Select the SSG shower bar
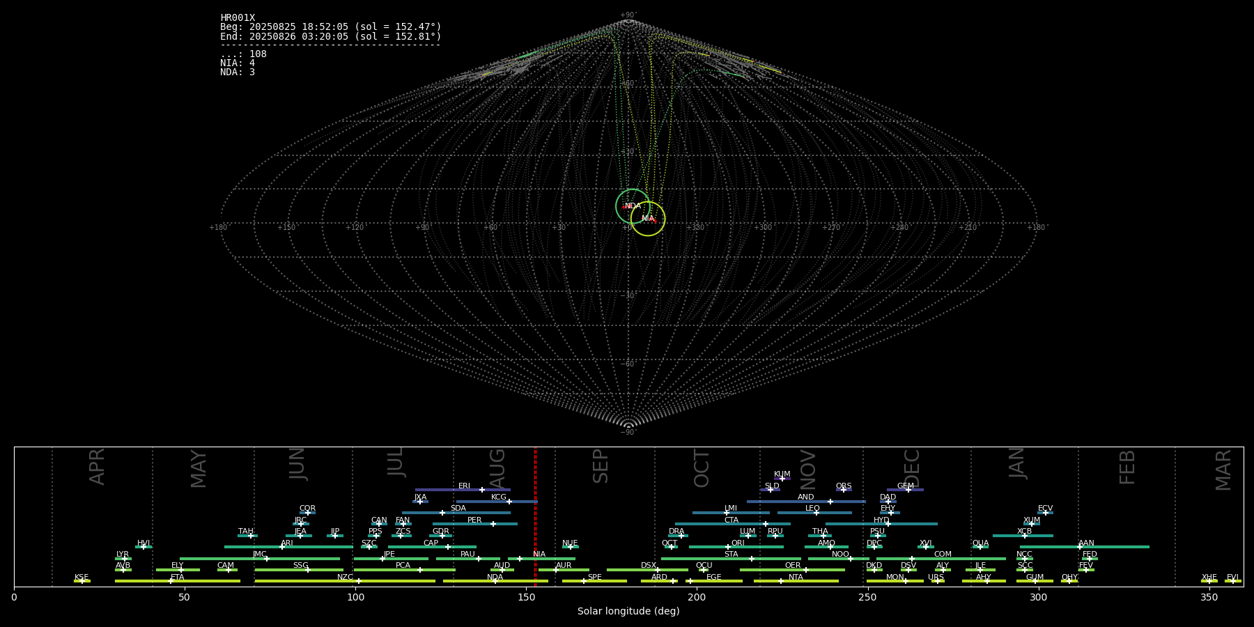The image size is (1254, 627). pyautogui.click(x=299, y=570)
